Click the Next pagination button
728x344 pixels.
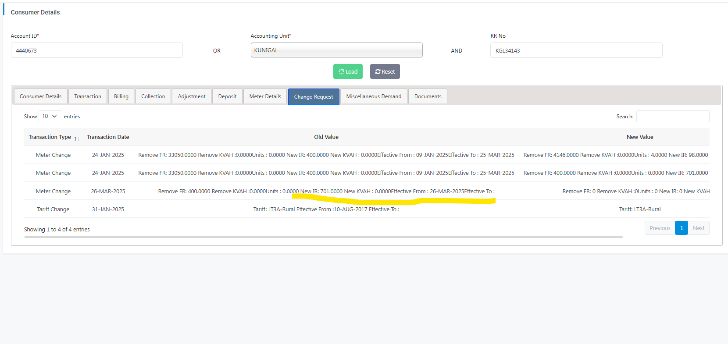[x=699, y=228]
